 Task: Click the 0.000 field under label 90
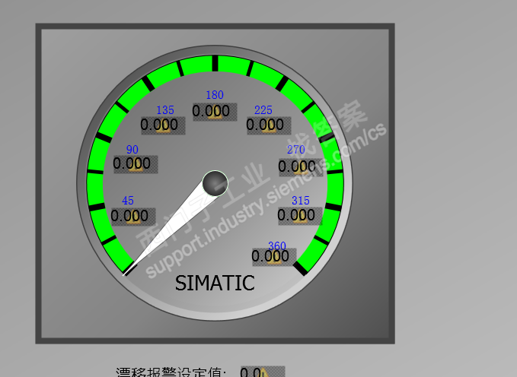(x=136, y=164)
